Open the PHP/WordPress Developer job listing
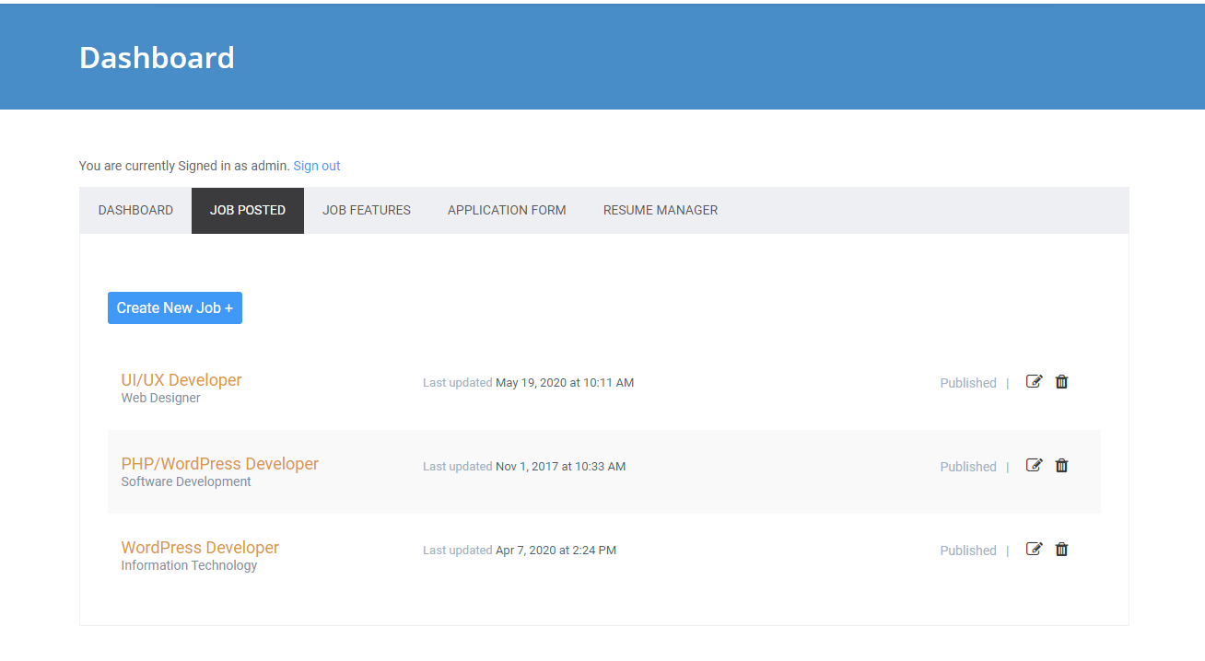Image resolution: width=1205 pixels, height=661 pixels. coord(219,463)
